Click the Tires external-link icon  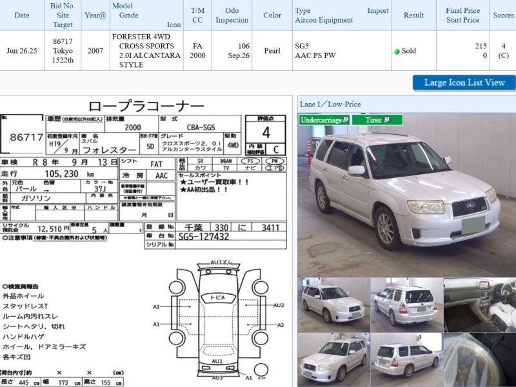[x=386, y=120]
